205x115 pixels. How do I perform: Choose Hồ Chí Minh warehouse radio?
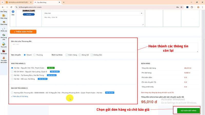pos(12,72)
